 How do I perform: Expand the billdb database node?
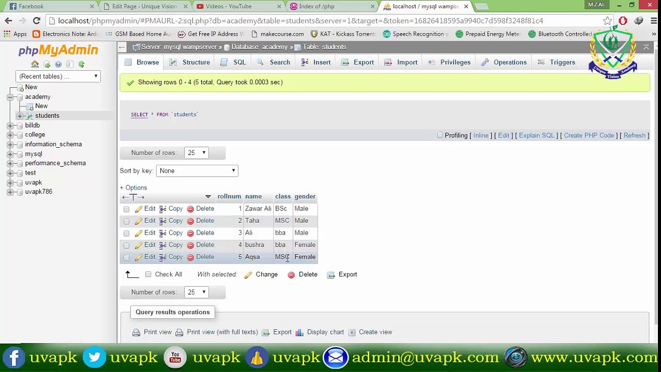10,126
